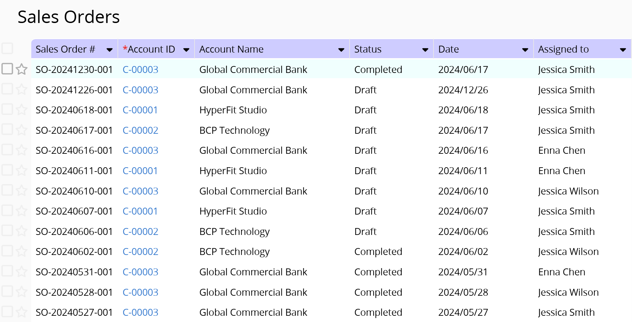Open the Account Name column dropdown arrow
Viewport: 632px width, 322px height.
[x=341, y=50]
